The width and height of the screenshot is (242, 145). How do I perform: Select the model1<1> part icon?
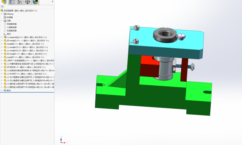click(5, 54)
